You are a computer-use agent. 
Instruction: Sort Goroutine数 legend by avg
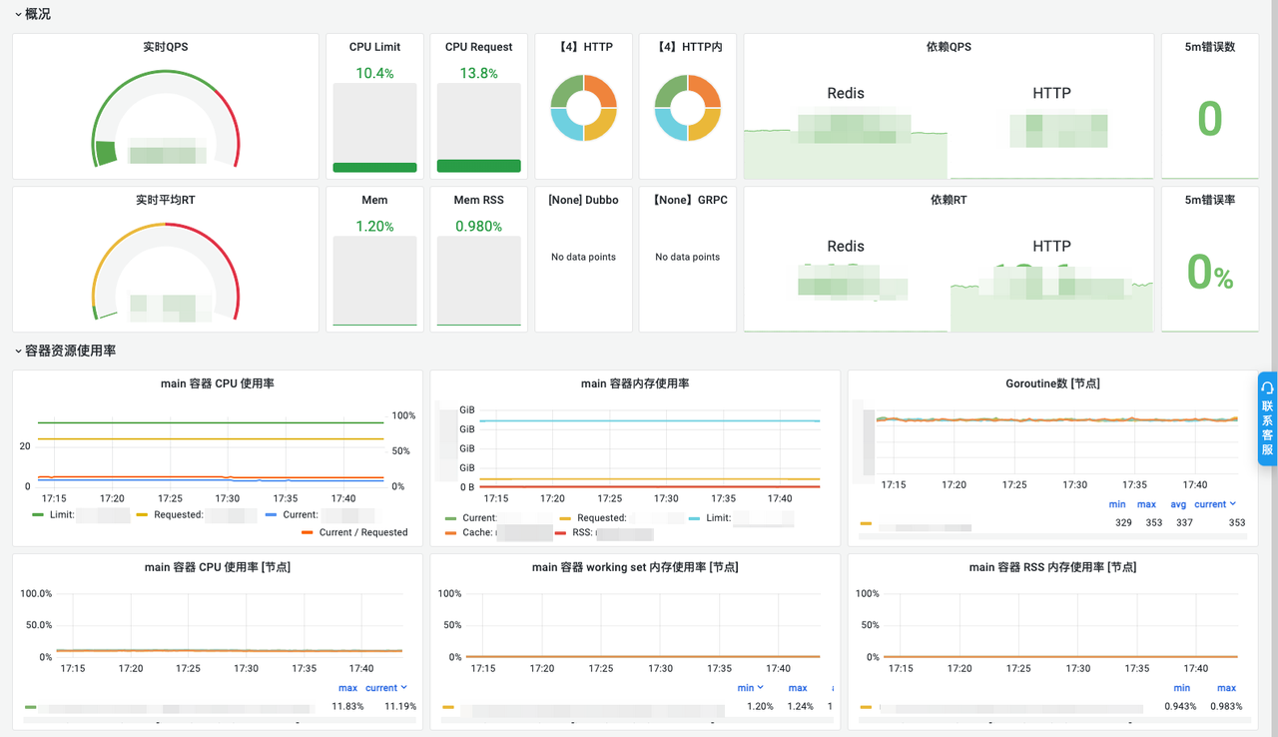click(x=1178, y=504)
